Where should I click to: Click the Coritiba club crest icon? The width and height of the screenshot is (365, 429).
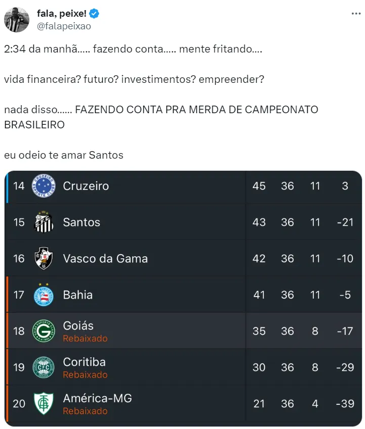(x=44, y=367)
